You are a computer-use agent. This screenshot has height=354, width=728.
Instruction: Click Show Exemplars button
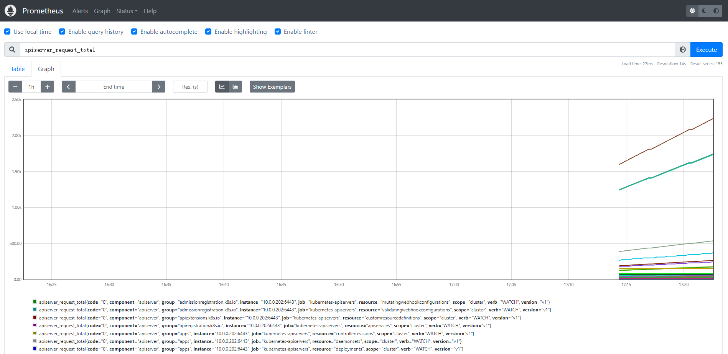pyautogui.click(x=272, y=87)
